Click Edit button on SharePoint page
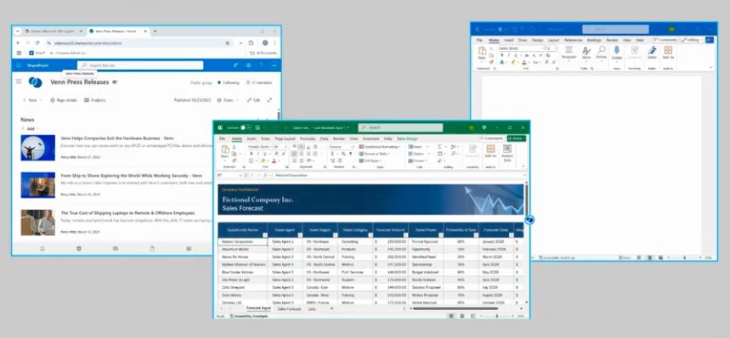This screenshot has height=338, width=730. 254,100
